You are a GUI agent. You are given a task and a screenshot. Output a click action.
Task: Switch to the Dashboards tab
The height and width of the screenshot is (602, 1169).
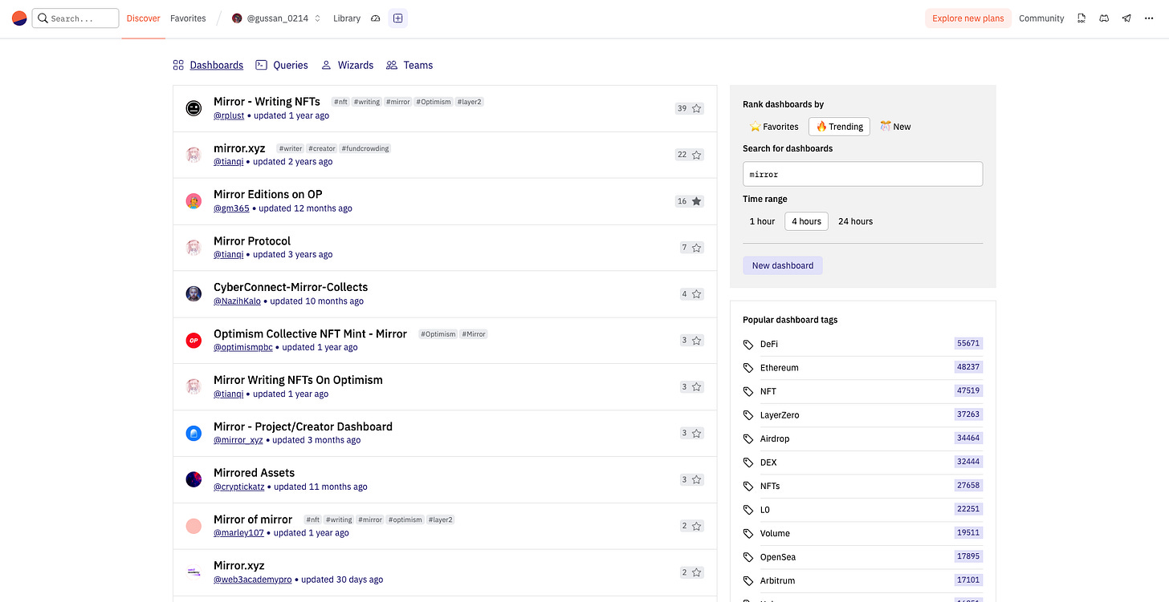coord(208,65)
